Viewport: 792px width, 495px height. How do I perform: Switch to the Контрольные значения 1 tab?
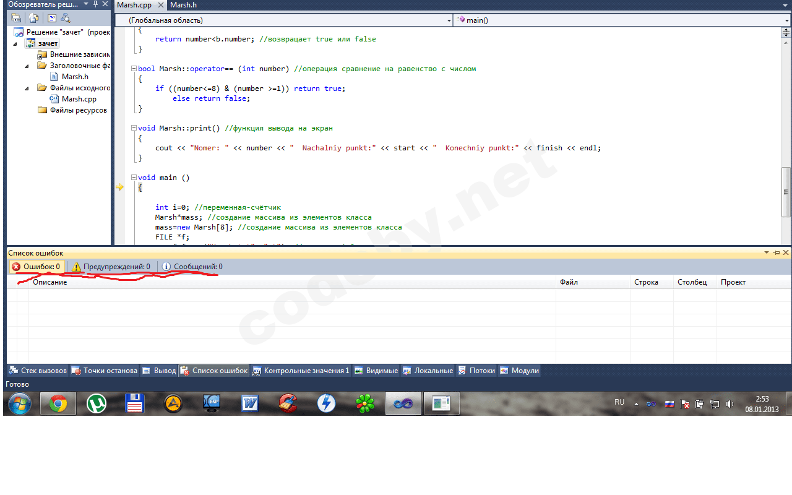coord(301,371)
